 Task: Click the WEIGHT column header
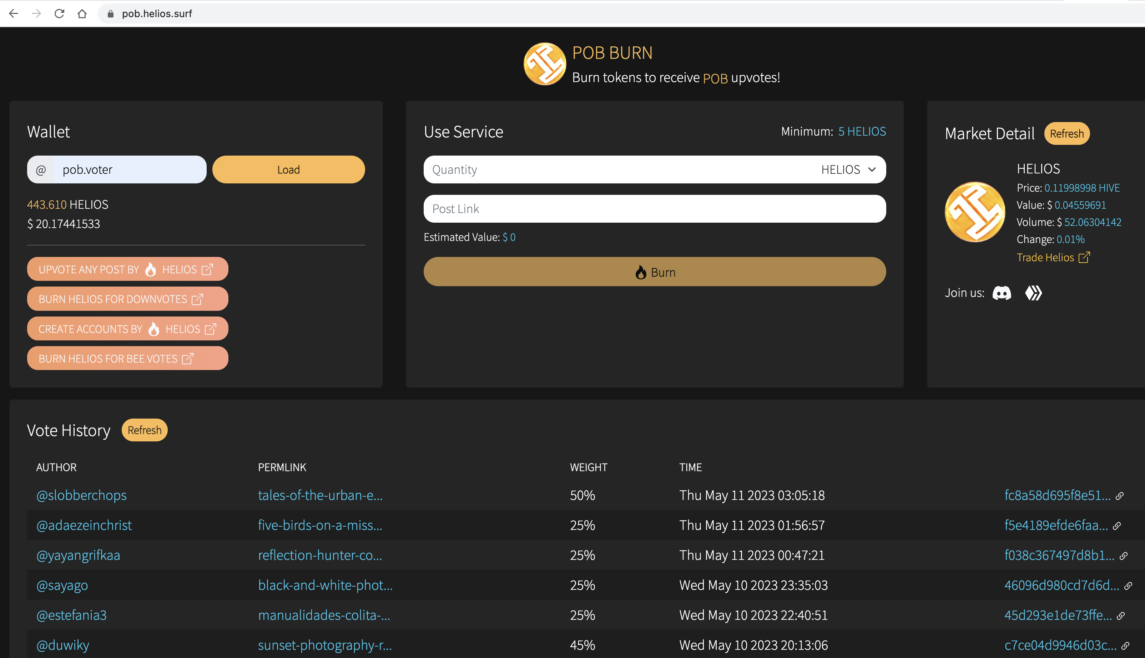tap(589, 467)
